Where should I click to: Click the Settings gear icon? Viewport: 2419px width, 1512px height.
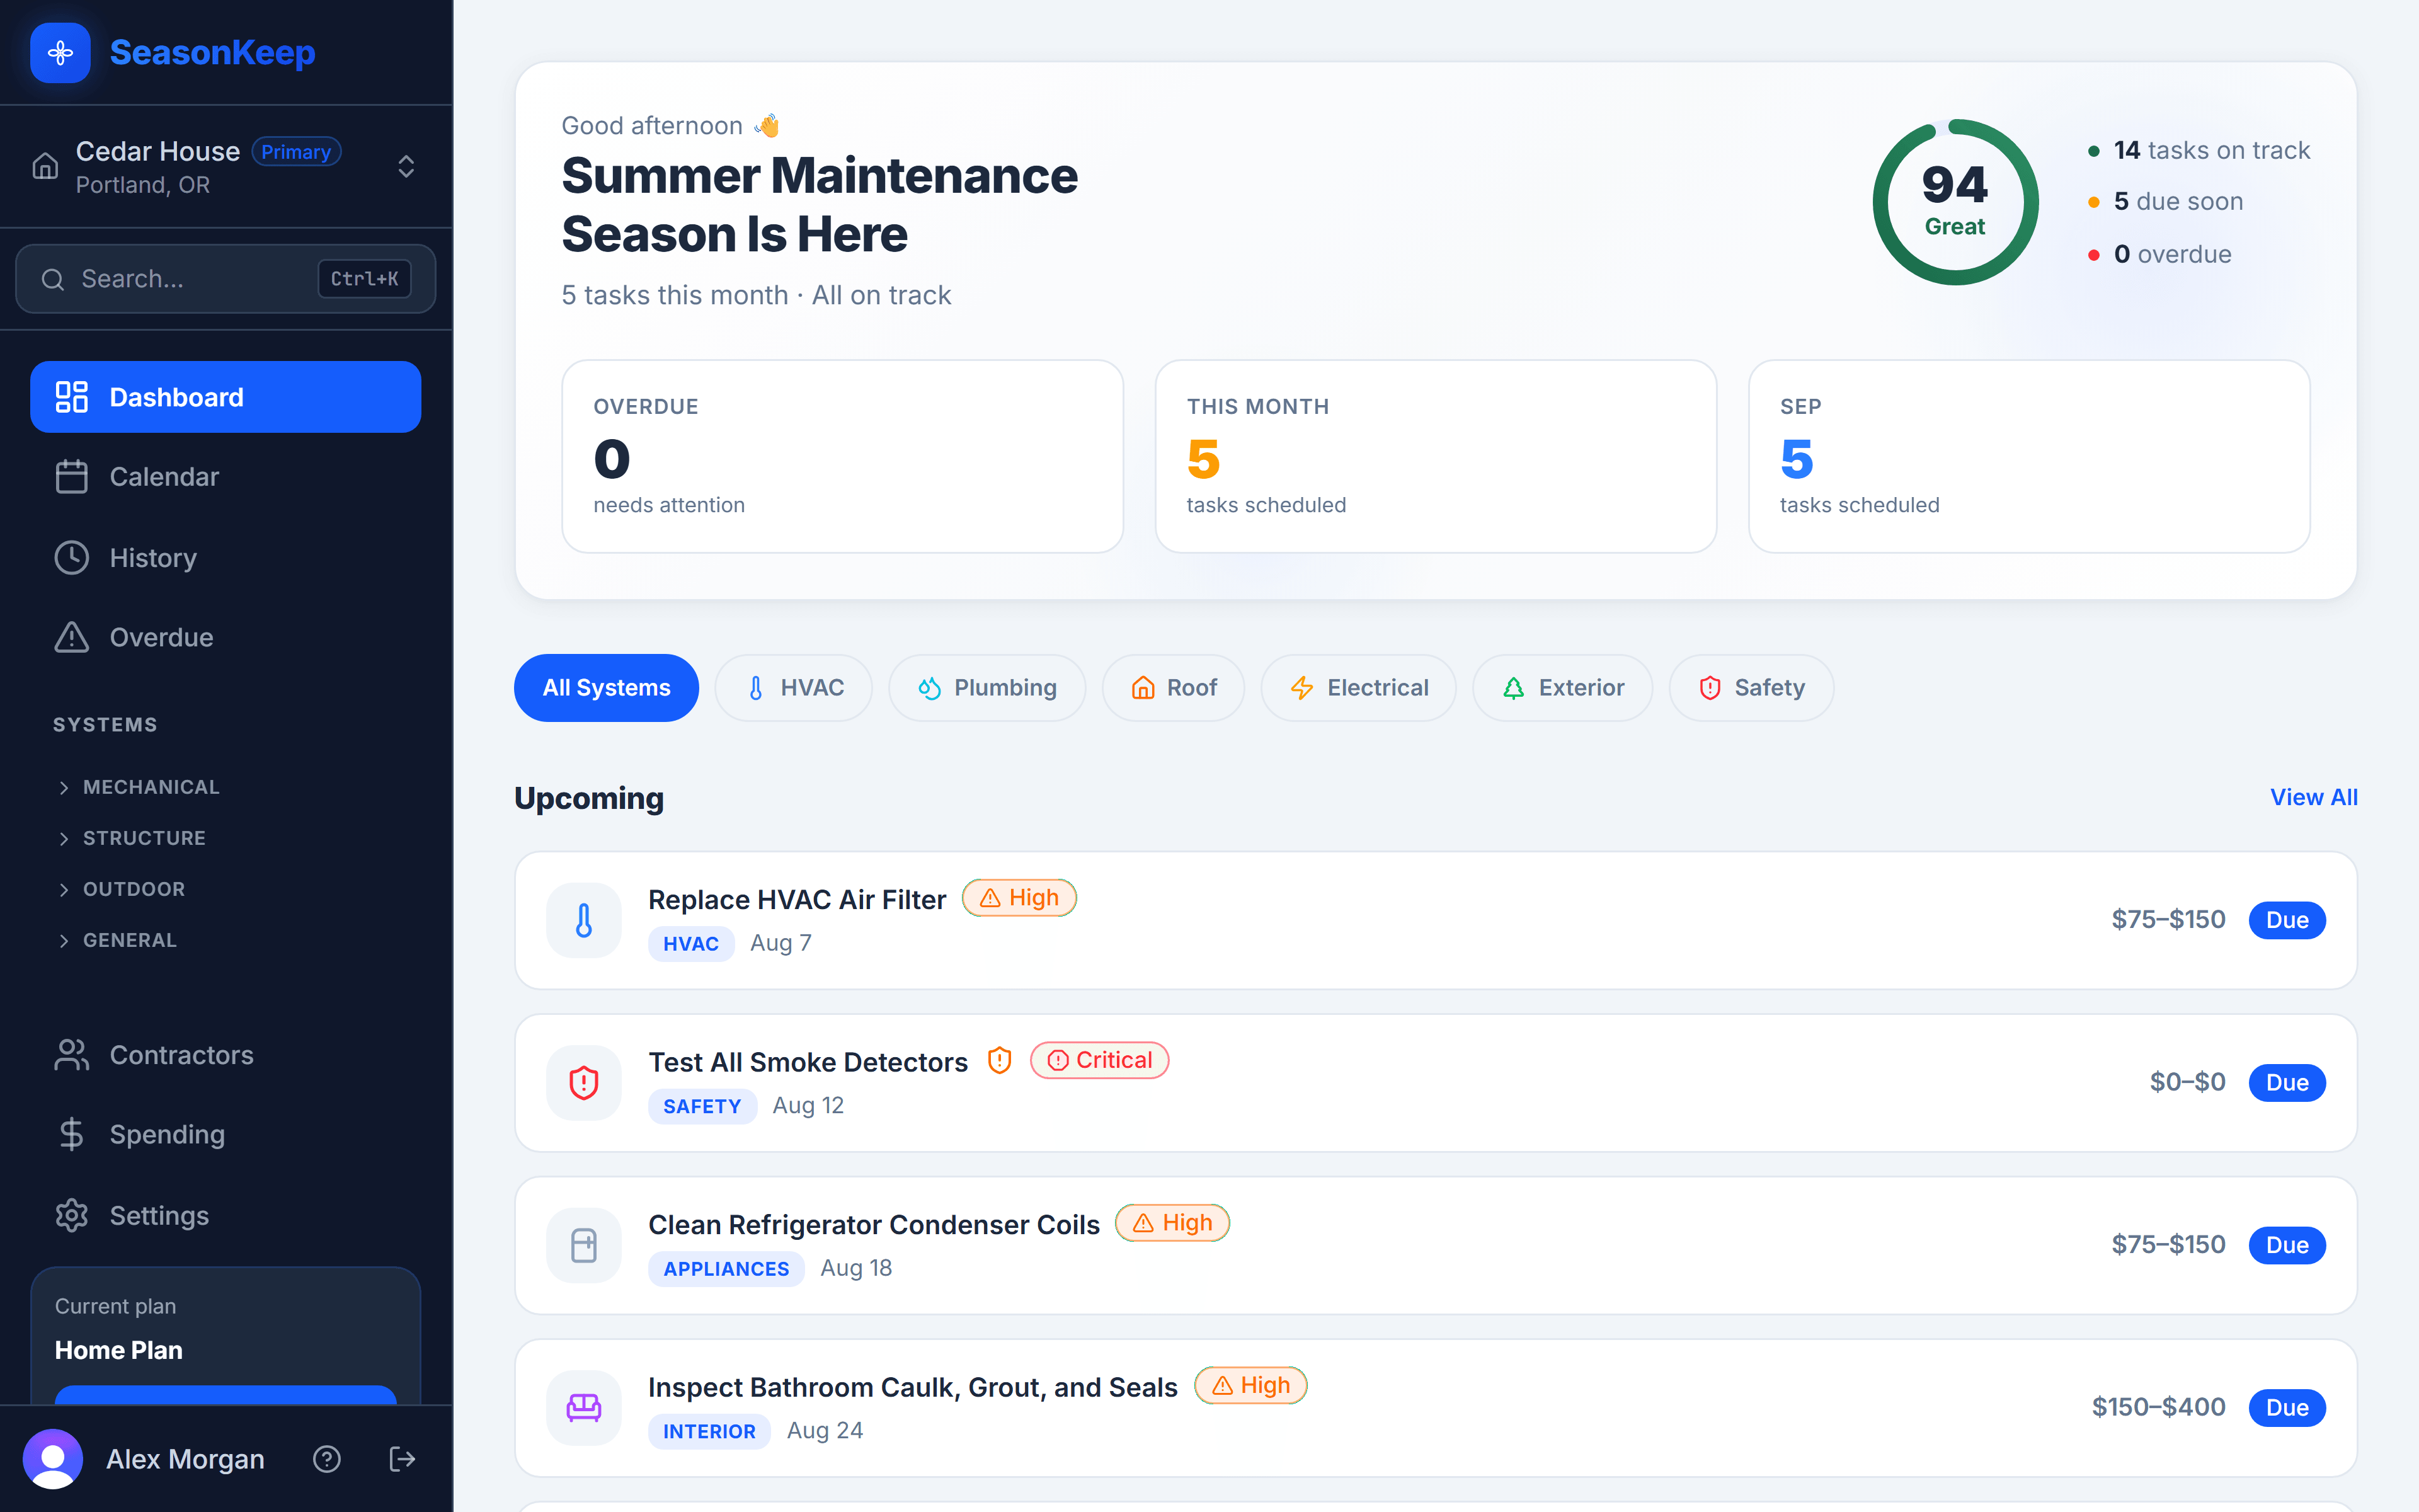point(72,1215)
